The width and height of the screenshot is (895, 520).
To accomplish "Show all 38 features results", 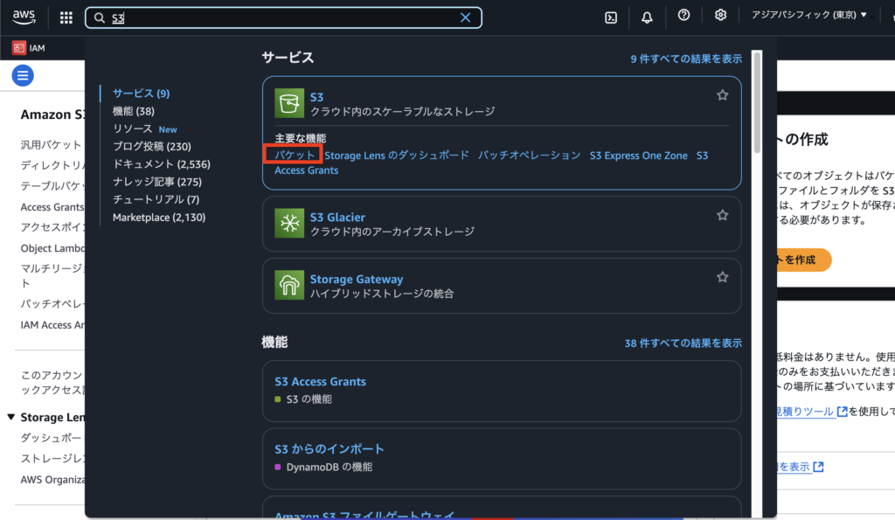I will click(683, 343).
